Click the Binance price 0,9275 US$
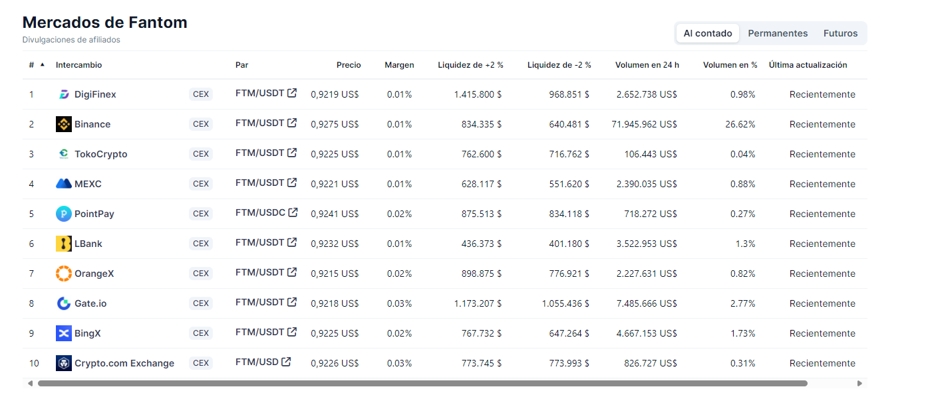 pyautogui.click(x=335, y=124)
